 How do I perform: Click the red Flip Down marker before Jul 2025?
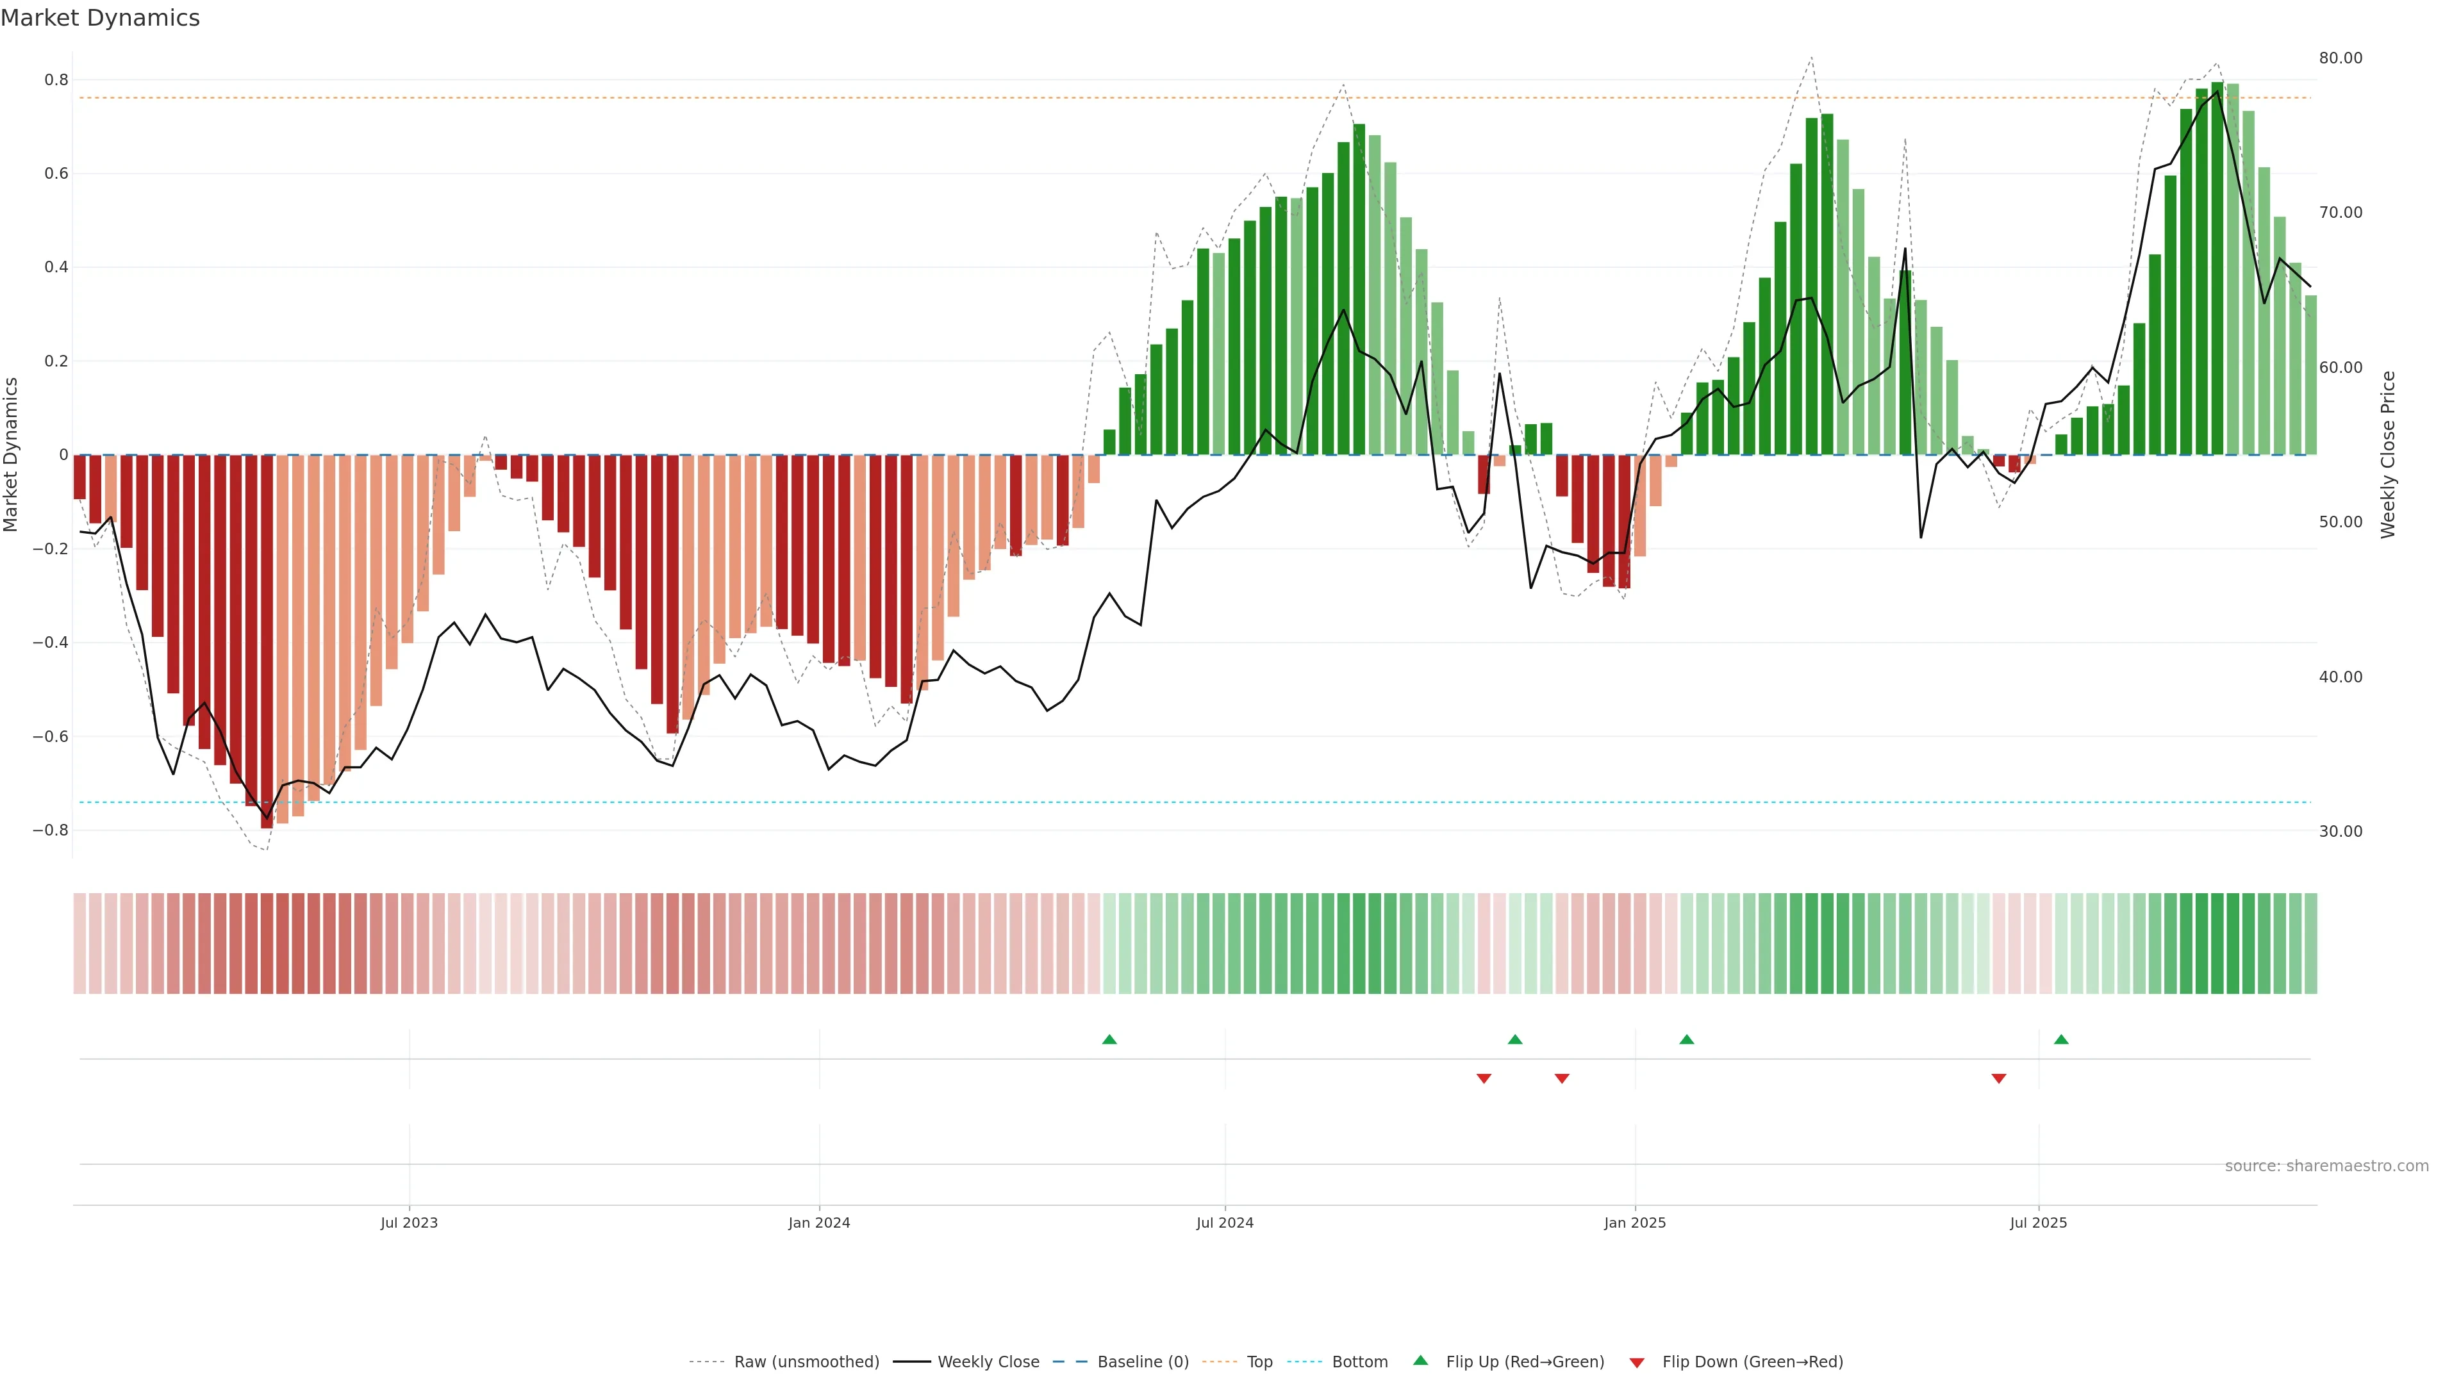click(x=1999, y=1078)
